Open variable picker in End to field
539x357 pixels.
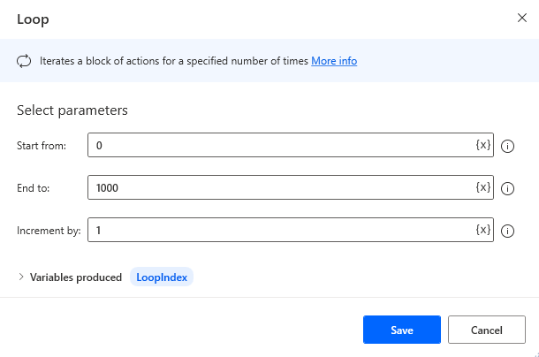click(482, 187)
